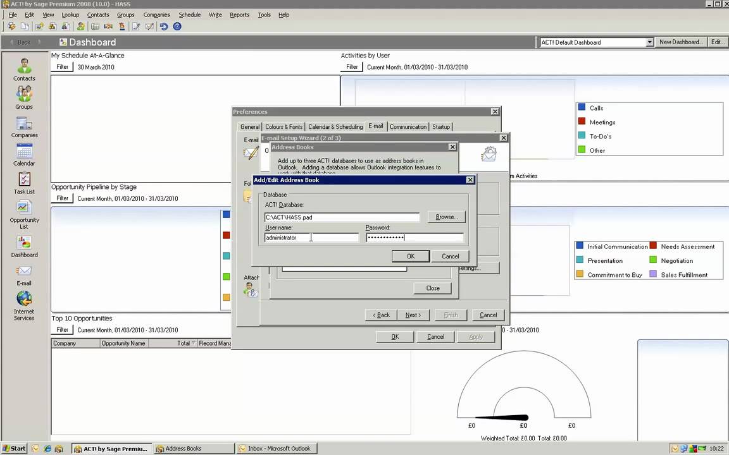This screenshot has width=729, height=455.
Task: Click the ACT! Database path field
Action: [342, 217]
